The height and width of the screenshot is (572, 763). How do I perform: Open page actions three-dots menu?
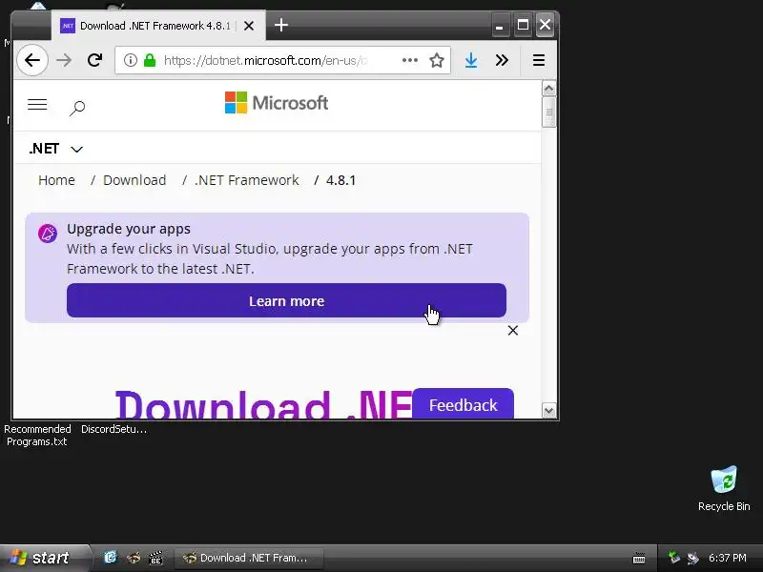410,60
